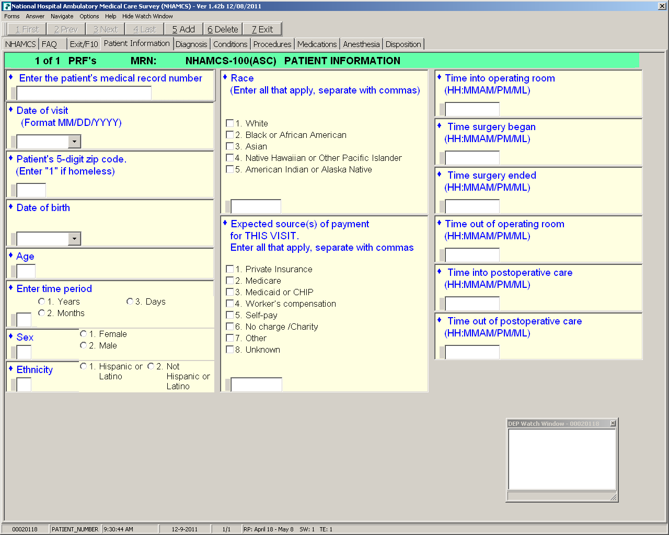Open the Medications tab
Viewport: 669px width, 535px height.
317,44
